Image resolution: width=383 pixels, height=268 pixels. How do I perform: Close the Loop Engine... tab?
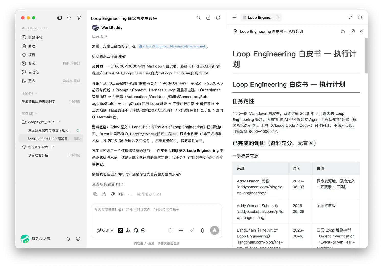pos(278,17)
